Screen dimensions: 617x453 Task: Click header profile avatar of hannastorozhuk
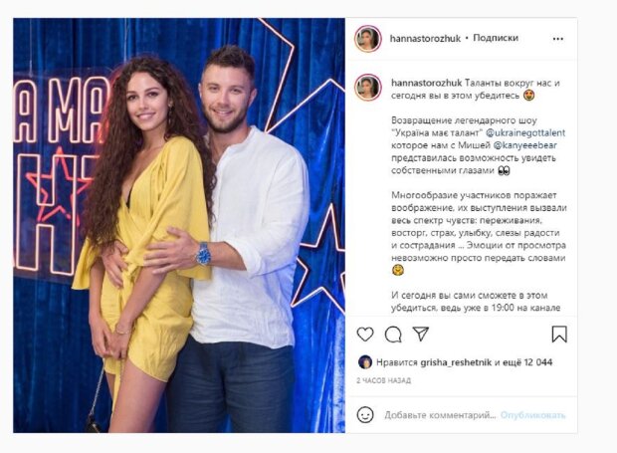click(368, 39)
